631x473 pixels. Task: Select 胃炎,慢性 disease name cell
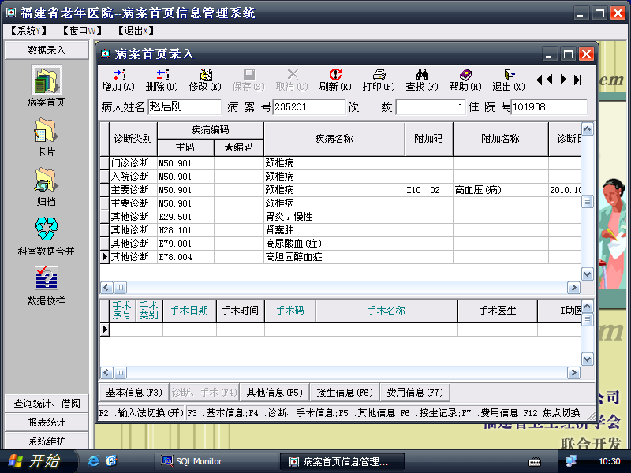pyautogui.click(x=334, y=217)
